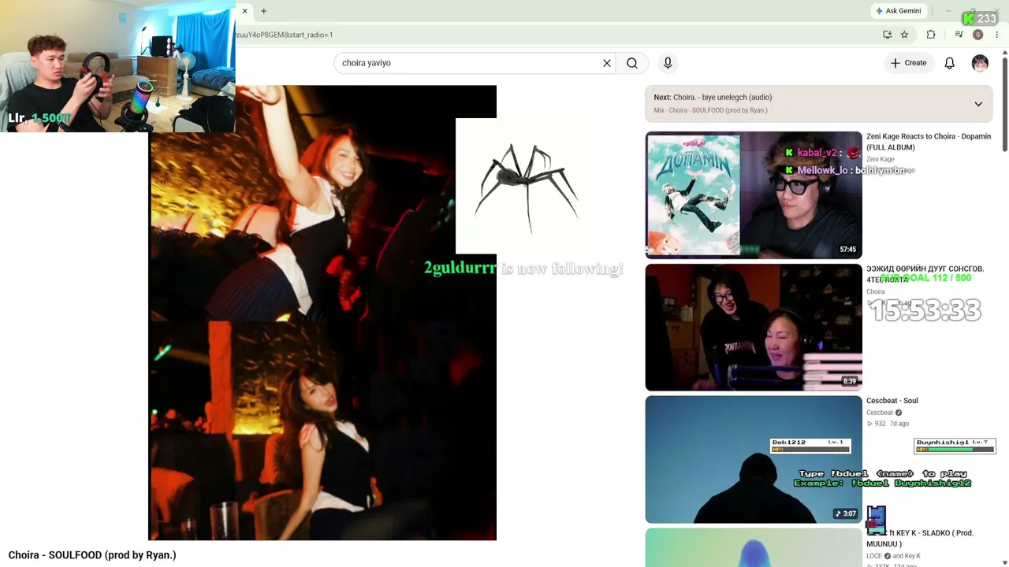Open the 8:39 Choira video thumbnail
The height and width of the screenshot is (567, 1009).
pyautogui.click(x=754, y=328)
